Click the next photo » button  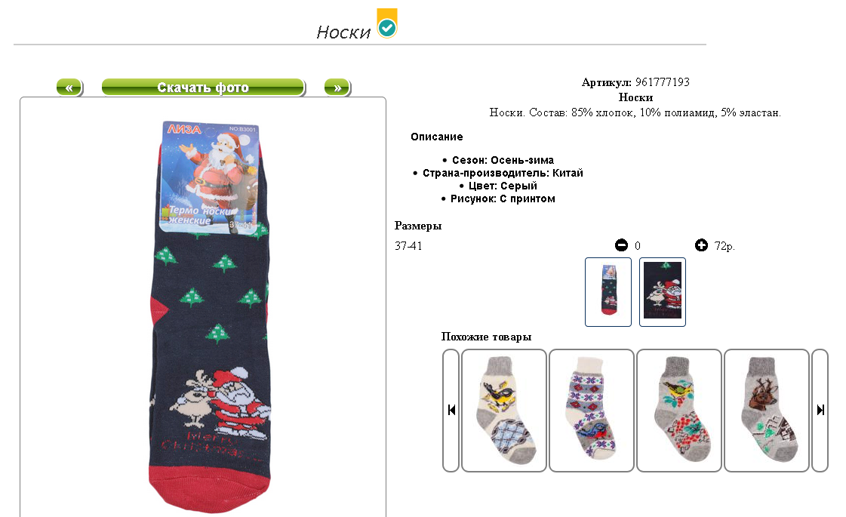pos(338,88)
